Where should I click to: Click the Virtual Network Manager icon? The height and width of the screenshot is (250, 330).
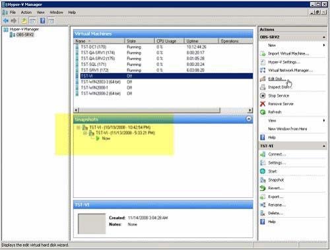(x=263, y=71)
